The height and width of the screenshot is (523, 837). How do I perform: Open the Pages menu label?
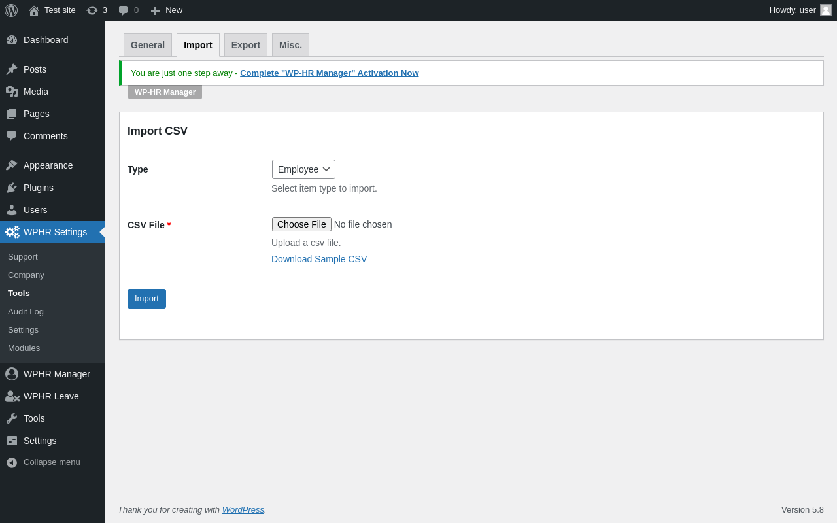(x=37, y=114)
